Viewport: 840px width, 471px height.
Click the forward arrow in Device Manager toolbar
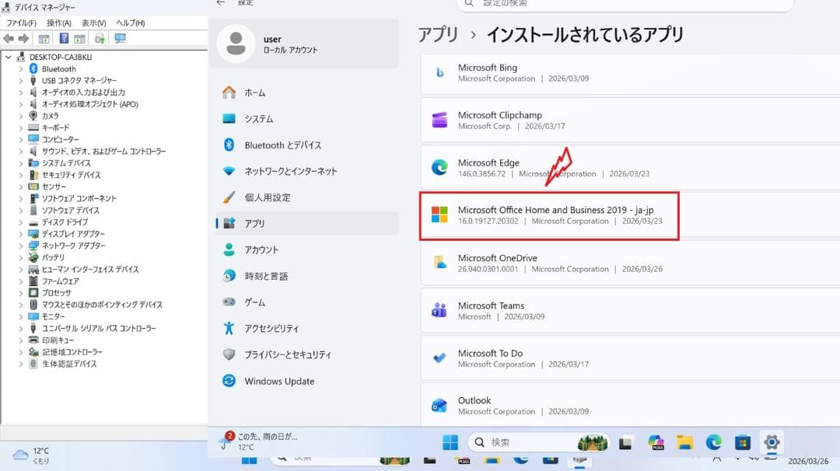tap(23, 39)
